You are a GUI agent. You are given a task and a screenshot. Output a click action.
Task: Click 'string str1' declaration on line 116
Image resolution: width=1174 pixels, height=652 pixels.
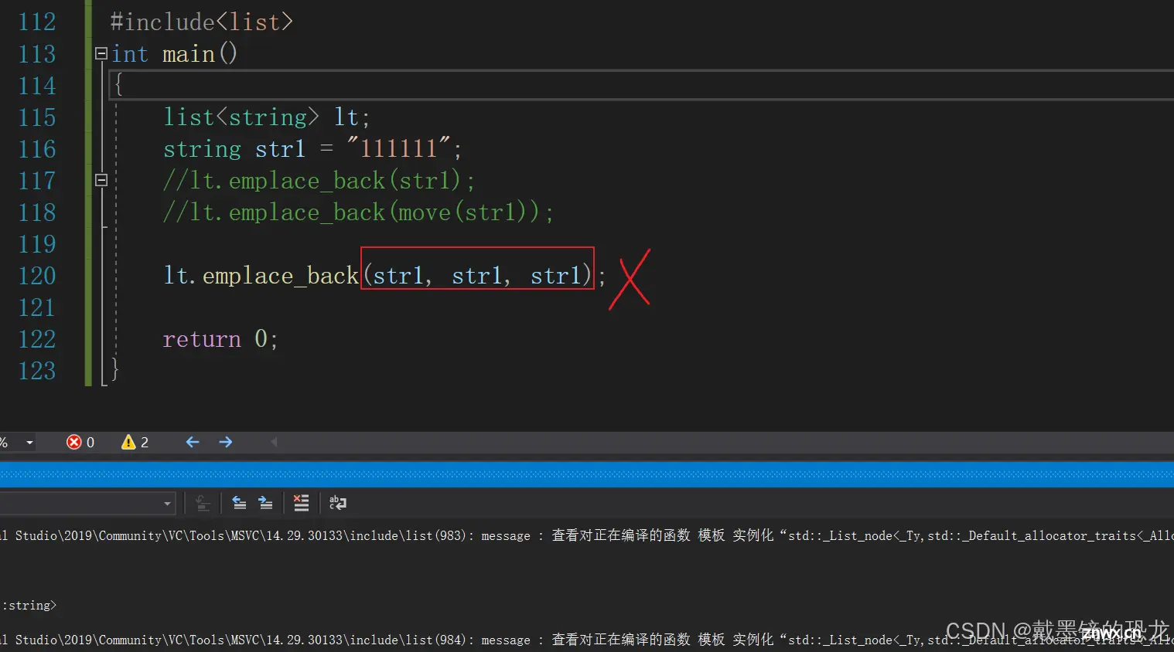(234, 148)
